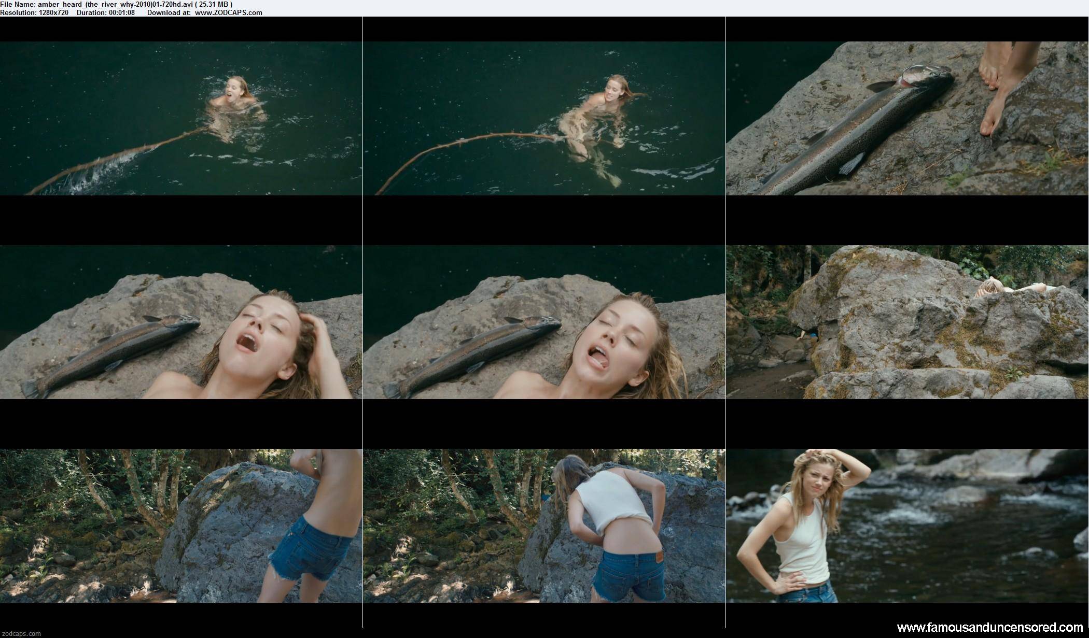Open the bottom-middle thumbnail with the white tank top
This screenshot has width=1089, height=638.
544,526
